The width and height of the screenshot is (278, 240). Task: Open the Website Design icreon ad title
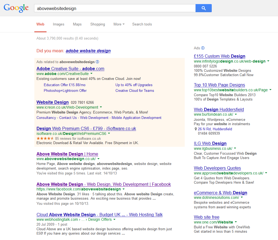coord(52,102)
